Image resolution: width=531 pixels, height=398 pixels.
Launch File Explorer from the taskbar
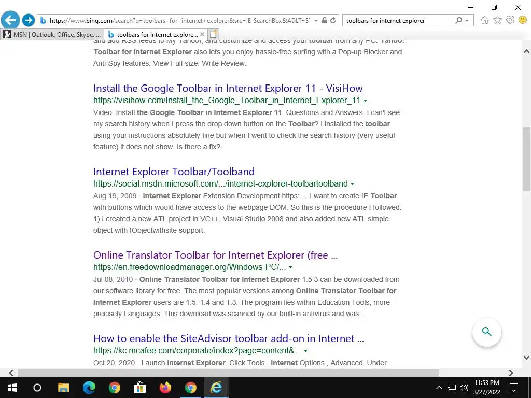[63, 388]
